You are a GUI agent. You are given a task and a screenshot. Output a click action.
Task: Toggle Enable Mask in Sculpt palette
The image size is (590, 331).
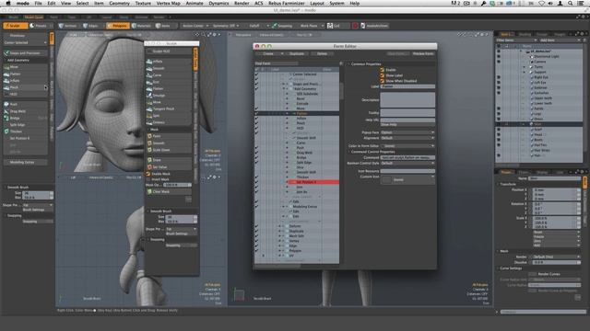click(x=148, y=174)
